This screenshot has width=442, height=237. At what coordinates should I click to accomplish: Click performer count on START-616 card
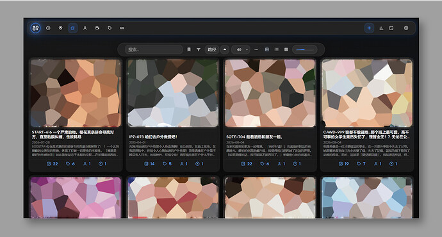tap(87, 164)
